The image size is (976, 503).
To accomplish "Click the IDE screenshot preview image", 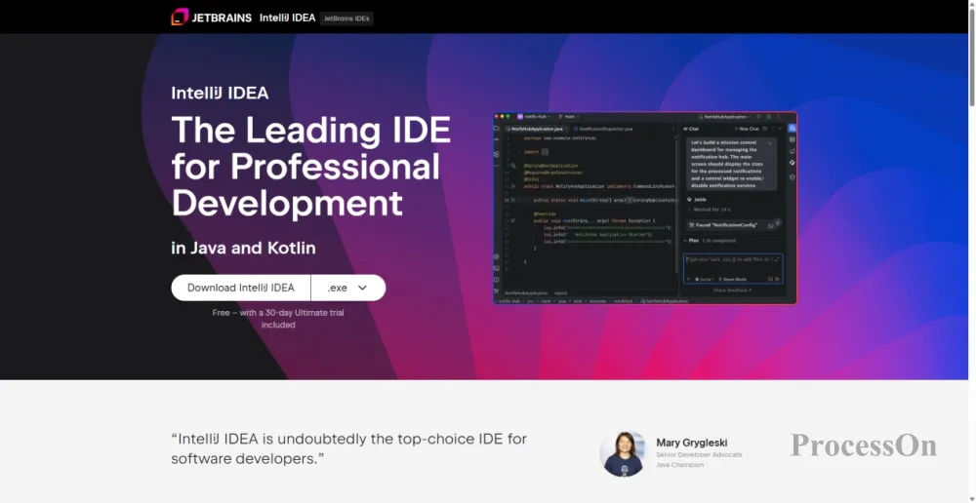I will 645,208.
